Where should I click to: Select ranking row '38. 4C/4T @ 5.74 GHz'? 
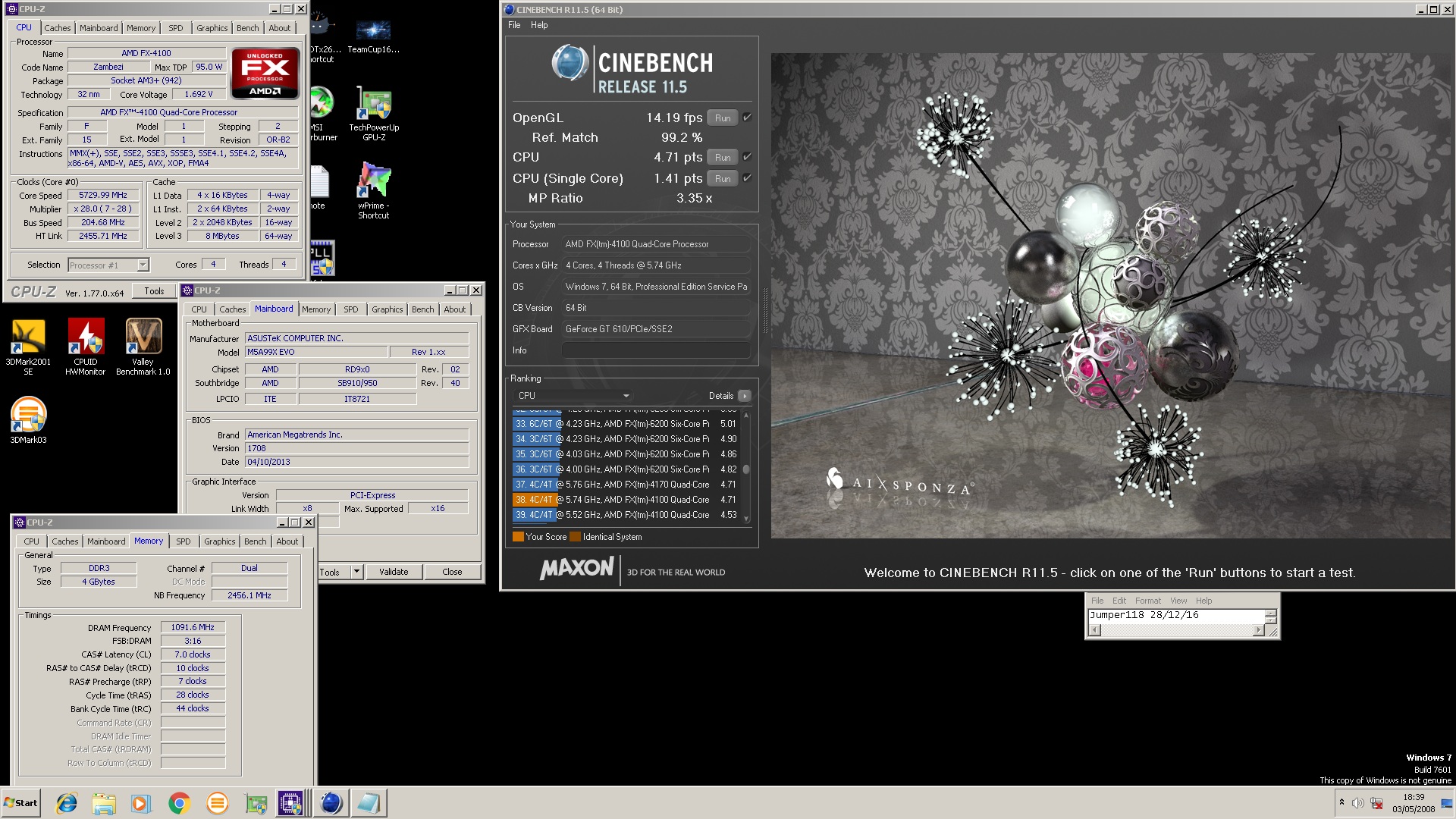point(626,500)
